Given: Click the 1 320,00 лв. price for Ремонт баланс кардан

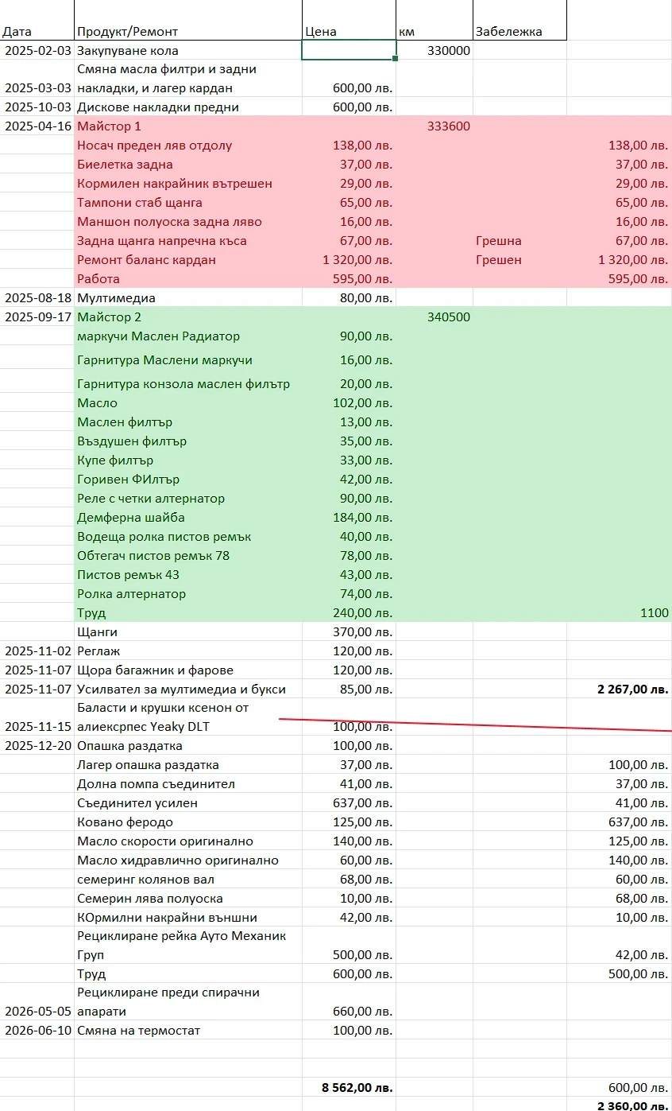Looking at the screenshot, I should point(349,260).
